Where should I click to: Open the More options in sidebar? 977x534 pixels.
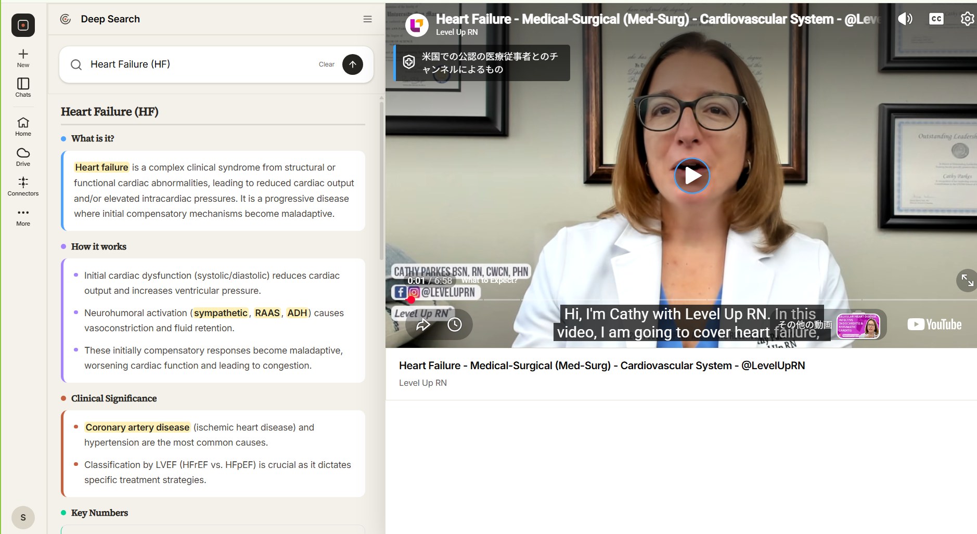[23, 217]
